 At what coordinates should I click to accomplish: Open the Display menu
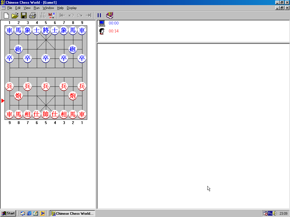point(72,8)
